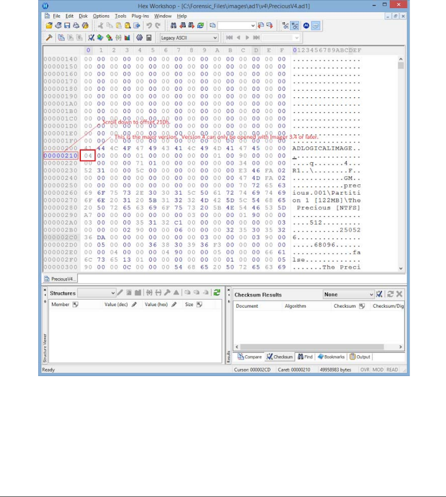Click offset row 00000210
This screenshot has height=497, width=446.
pos(60,155)
